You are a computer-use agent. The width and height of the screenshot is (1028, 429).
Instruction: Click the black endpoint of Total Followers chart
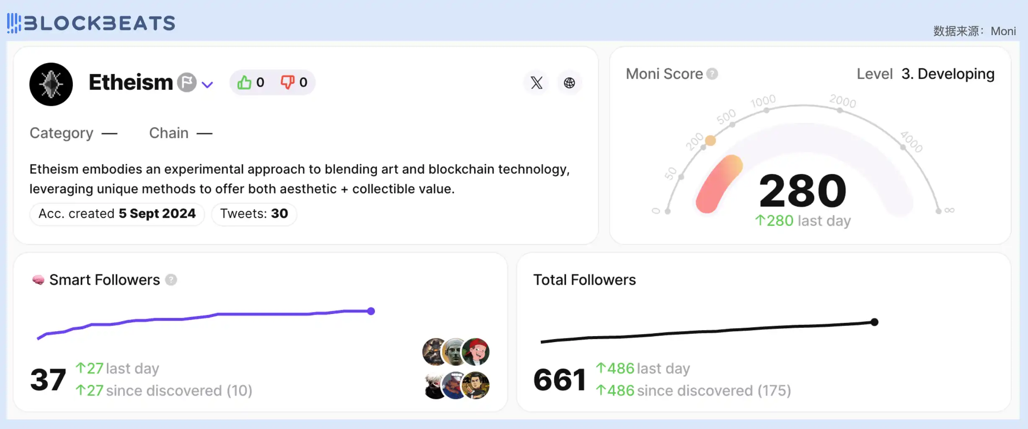tap(875, 322)
